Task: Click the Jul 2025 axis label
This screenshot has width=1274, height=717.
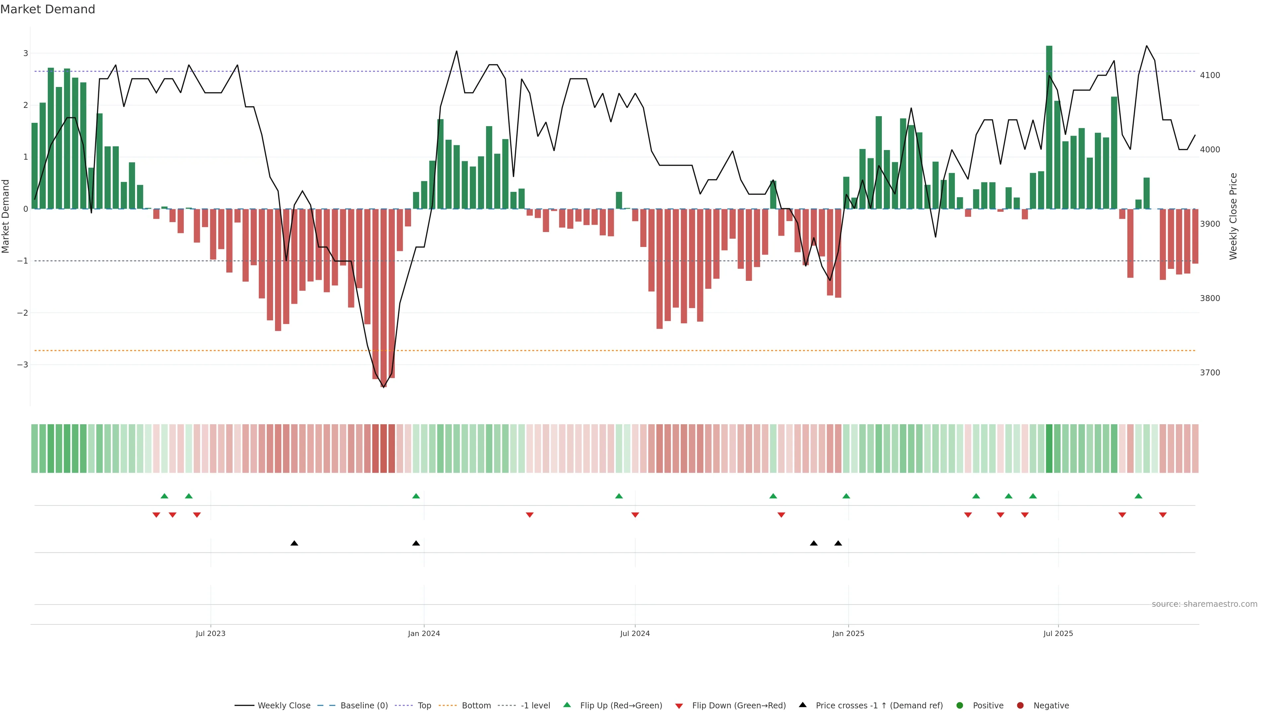Action: click(1058, 633)
